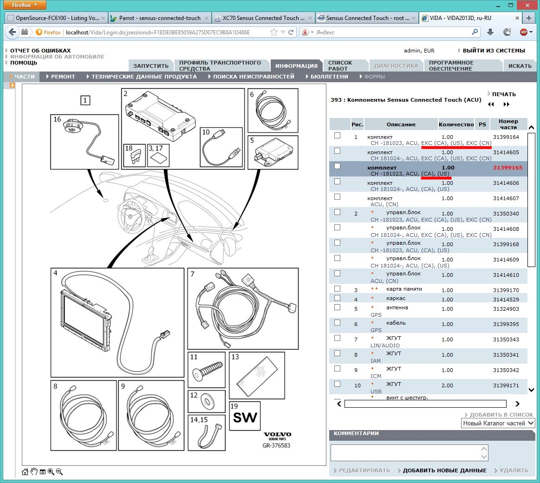
Task: Tick the checkbox for part 31414605
Action: [338, 150]
